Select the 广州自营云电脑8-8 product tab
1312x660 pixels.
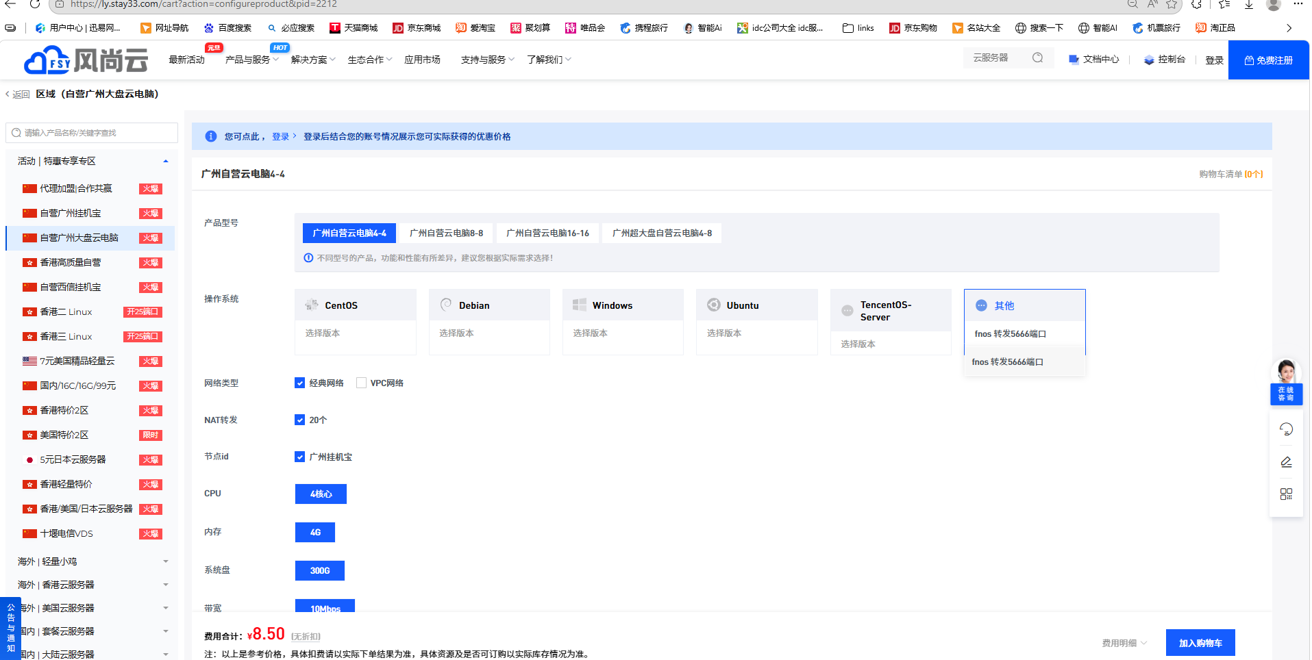click(446, 233)
